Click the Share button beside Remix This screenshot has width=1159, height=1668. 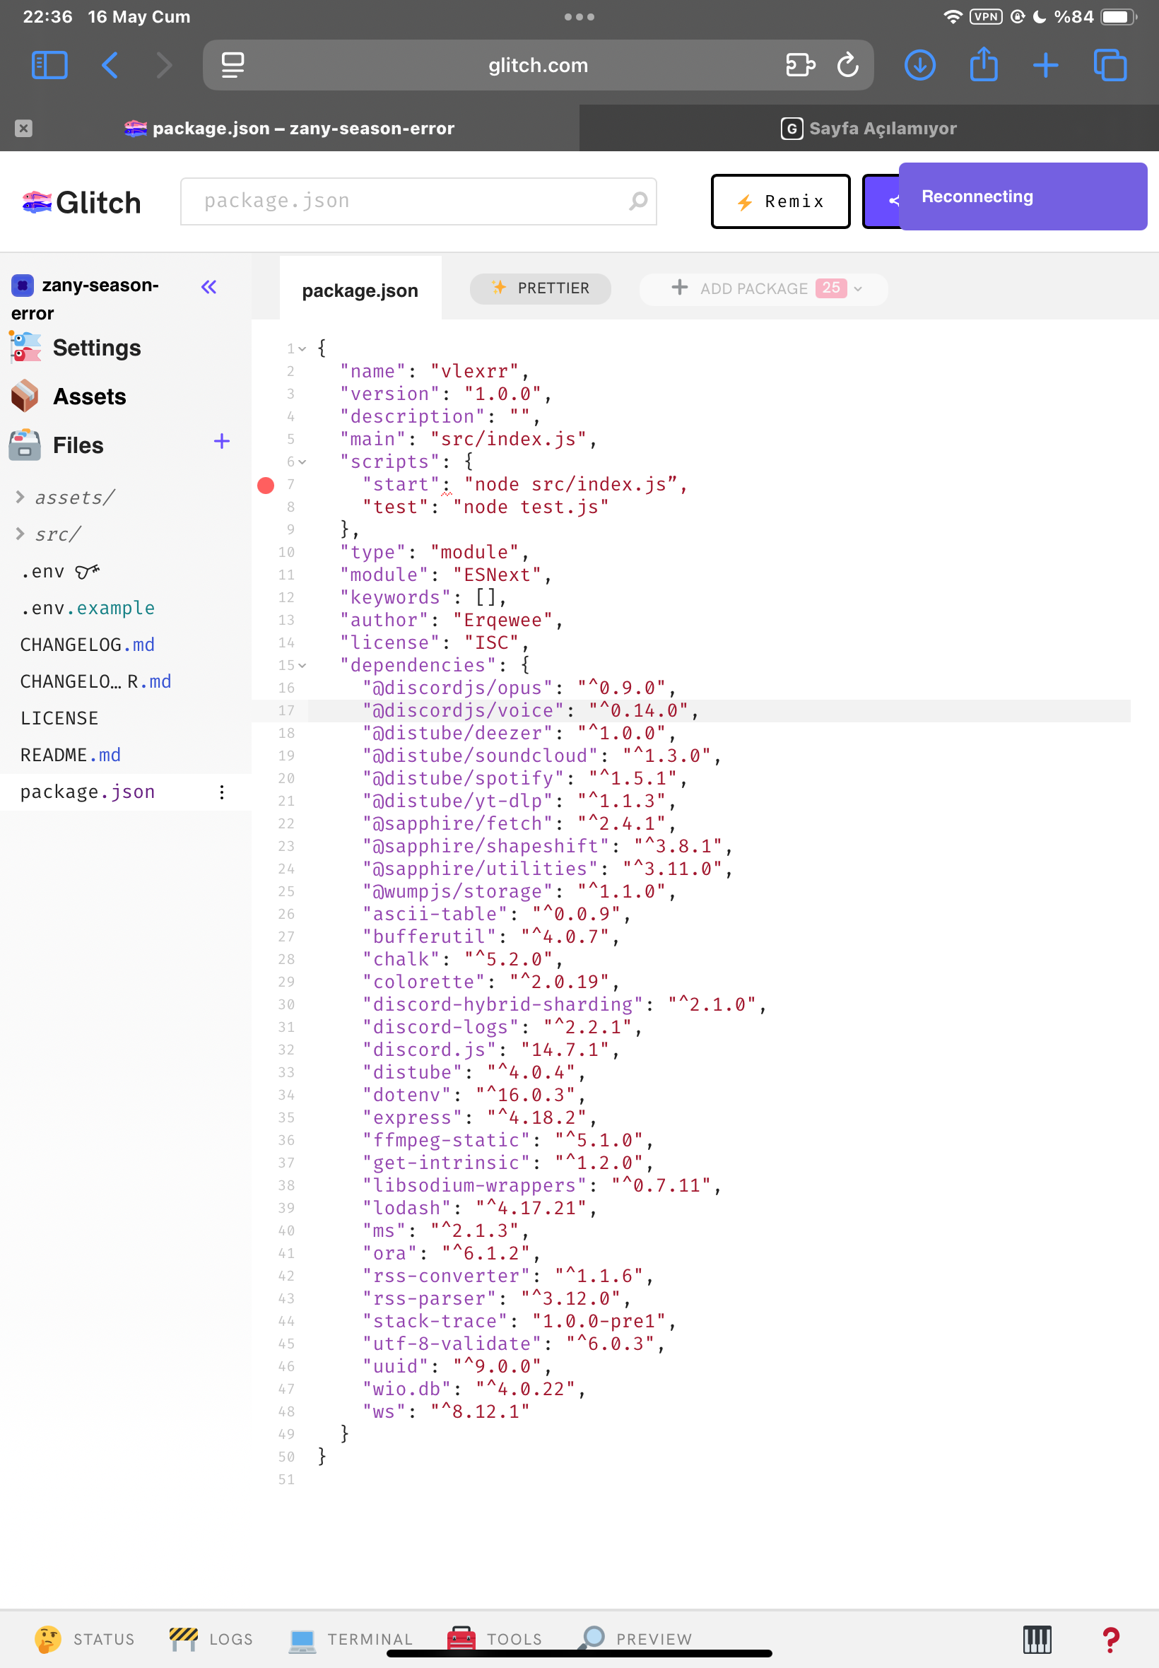pyautogui.click(x=880, y=201)
